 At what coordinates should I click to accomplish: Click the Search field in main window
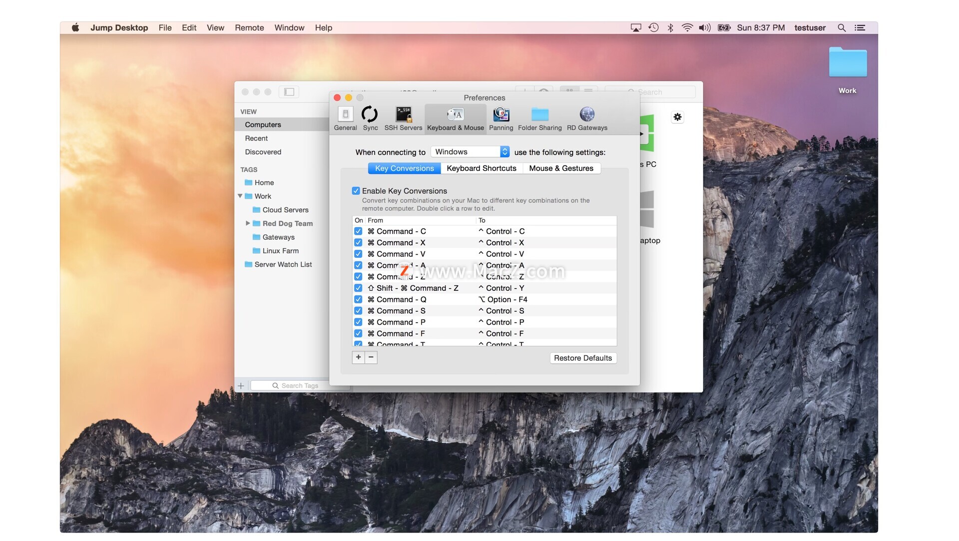tap(650, 92)
